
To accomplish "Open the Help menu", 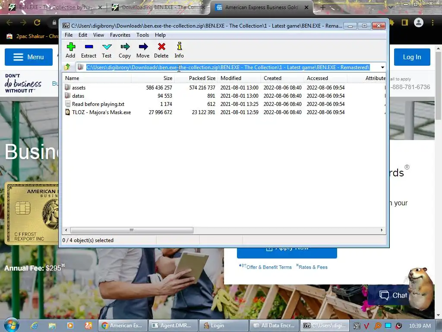I will (x=160, y=35).
